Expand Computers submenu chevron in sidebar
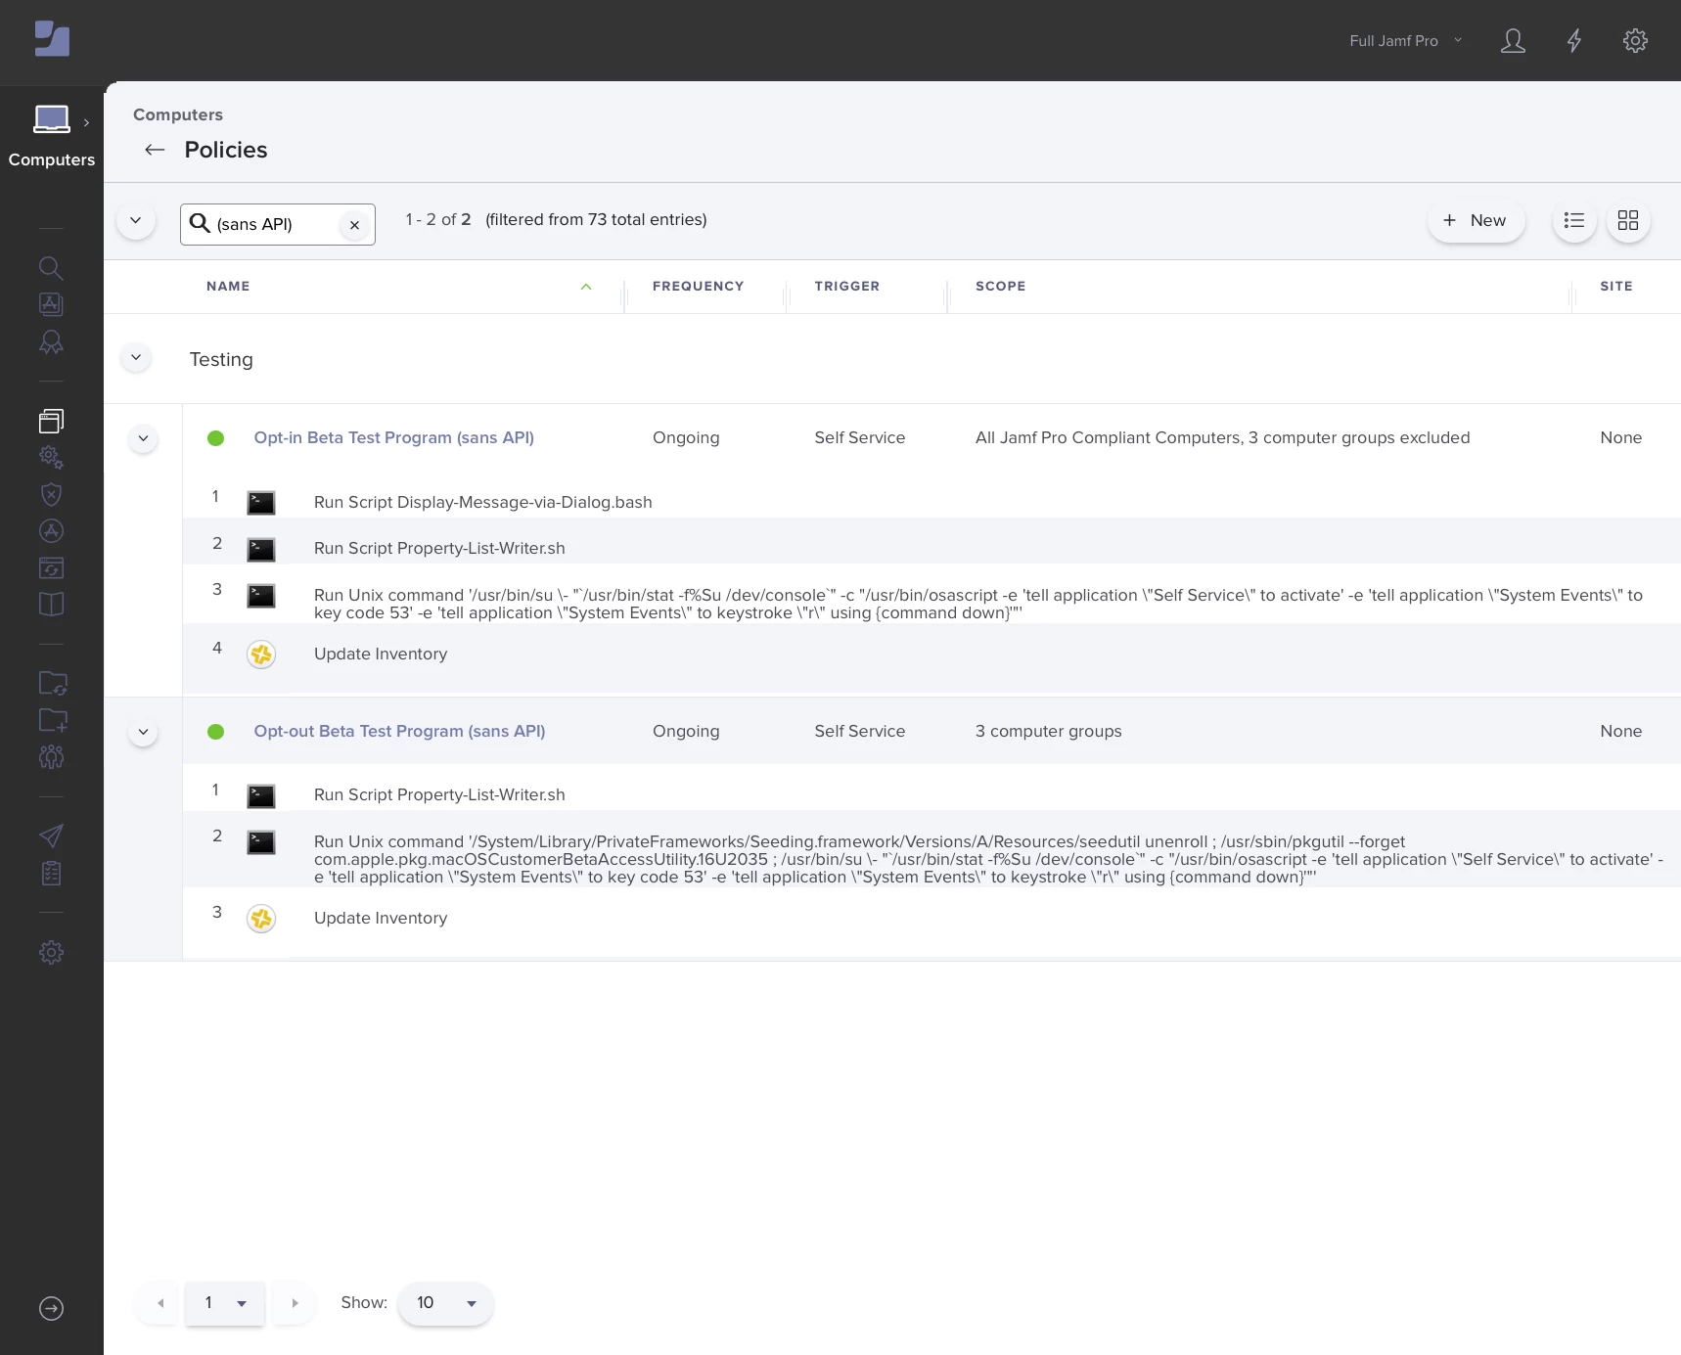The height and width of the screenshot is (1355, 1681). pyautogui.click(x=86, y=122)
